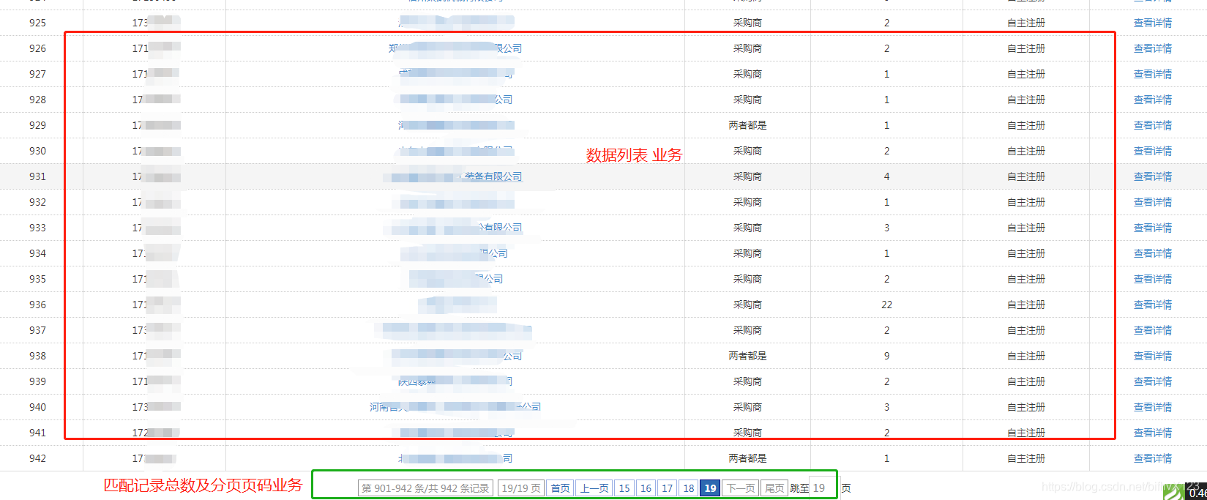The image size is (1207, 500).
Task: Click 尾页 last page button
Action: click(774, 488)
